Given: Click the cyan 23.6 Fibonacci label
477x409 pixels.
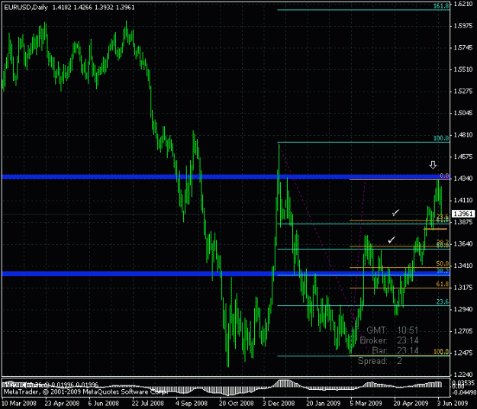Looking at the screenshot, I should [x=443, y=301].
